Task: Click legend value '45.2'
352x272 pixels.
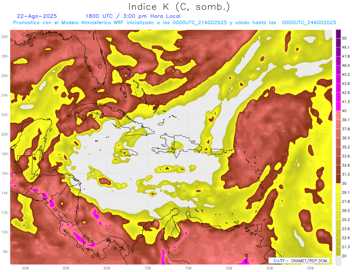Action: pos(346,75)
